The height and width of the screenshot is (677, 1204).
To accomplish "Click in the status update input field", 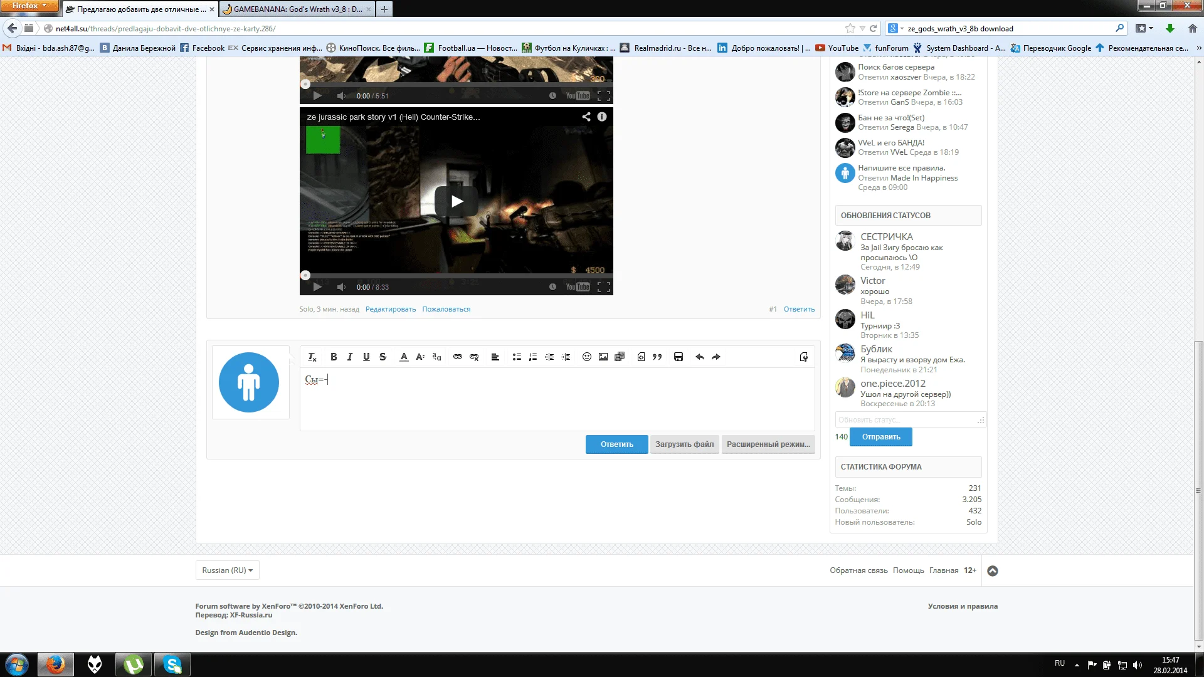I will click(x=906, y=420).
